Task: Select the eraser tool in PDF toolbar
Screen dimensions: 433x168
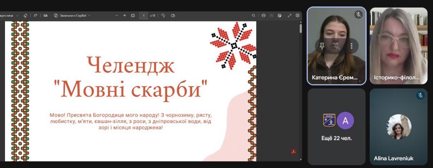Action: point(25,16)
